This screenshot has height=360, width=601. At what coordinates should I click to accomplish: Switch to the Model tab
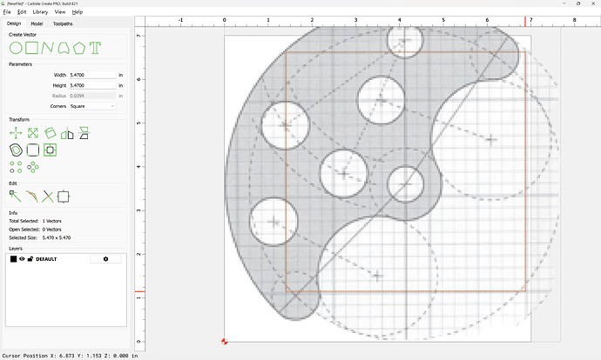point(37,23)
